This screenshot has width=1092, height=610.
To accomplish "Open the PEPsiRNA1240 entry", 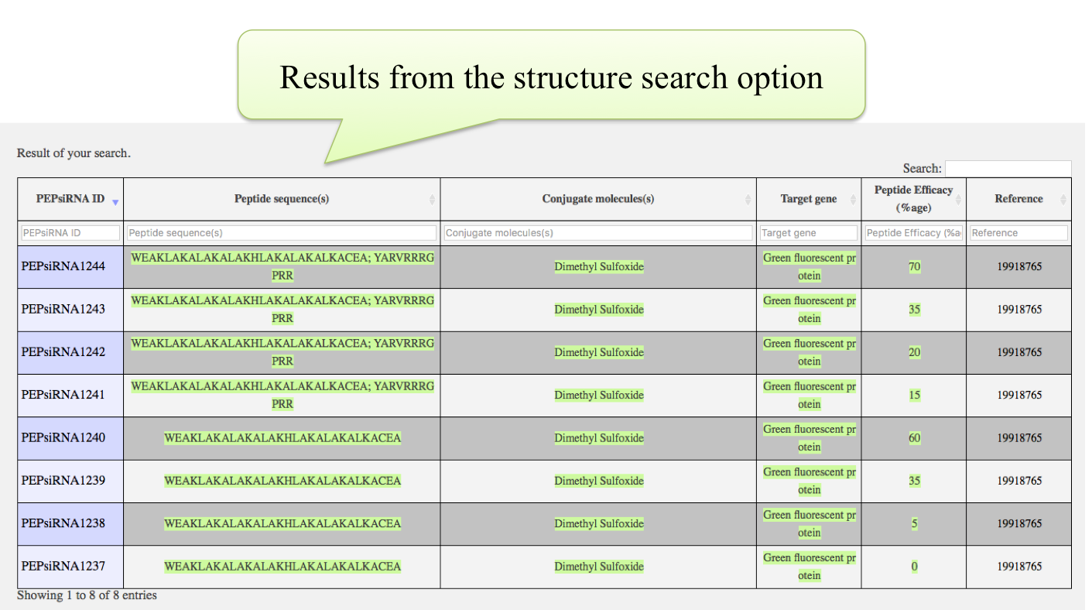I will (x=63, y=438).
